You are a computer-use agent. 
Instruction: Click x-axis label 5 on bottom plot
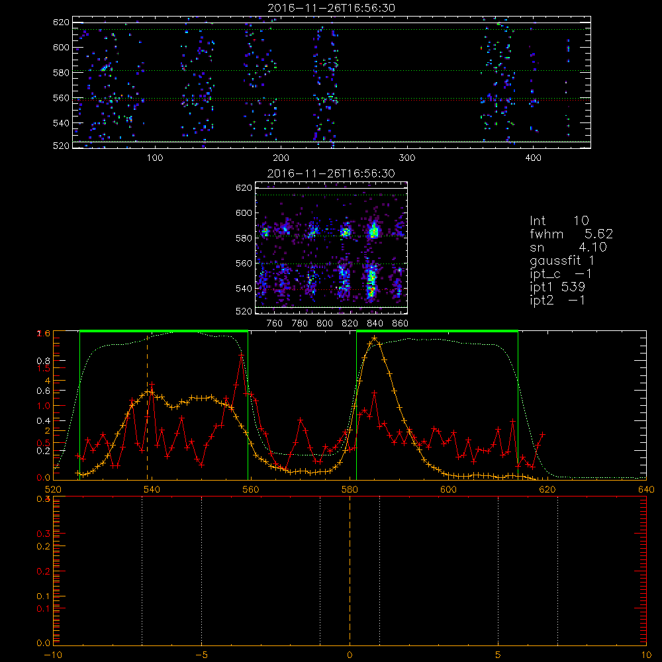click(498, 655)
